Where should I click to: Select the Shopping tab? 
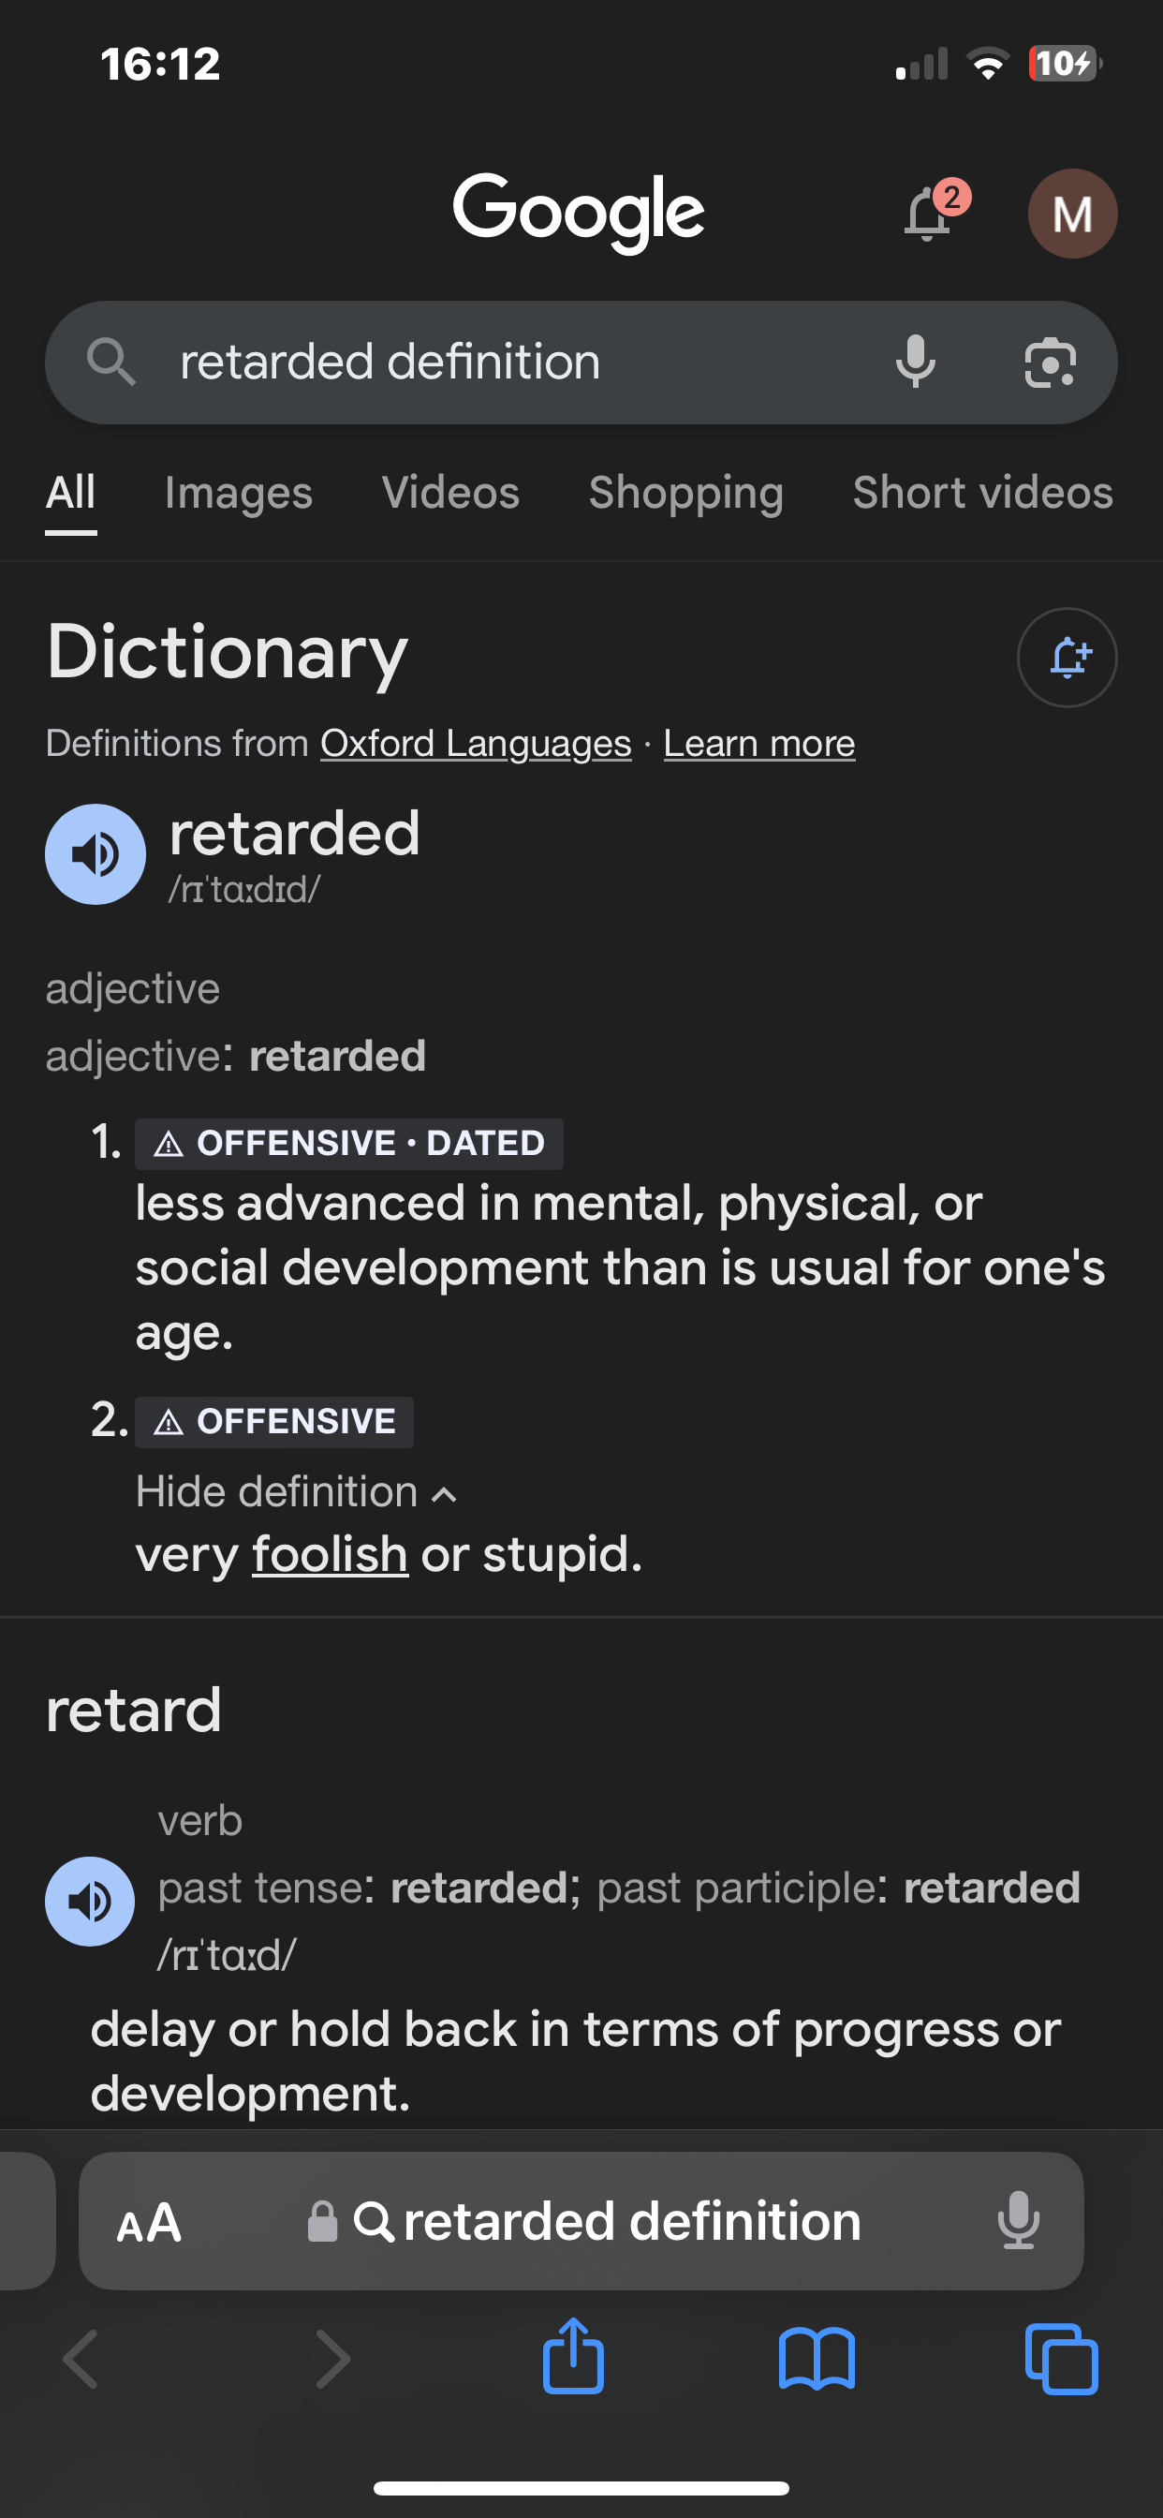click(x=686, y=493)
